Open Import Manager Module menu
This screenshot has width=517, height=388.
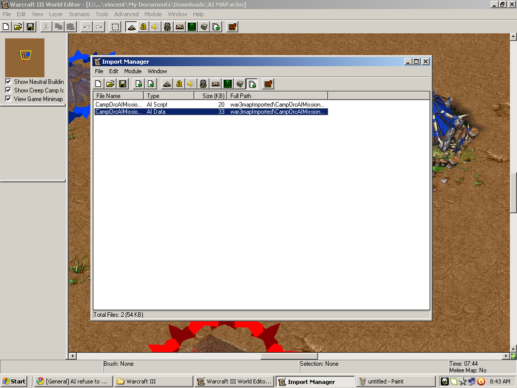click(133, 71)
